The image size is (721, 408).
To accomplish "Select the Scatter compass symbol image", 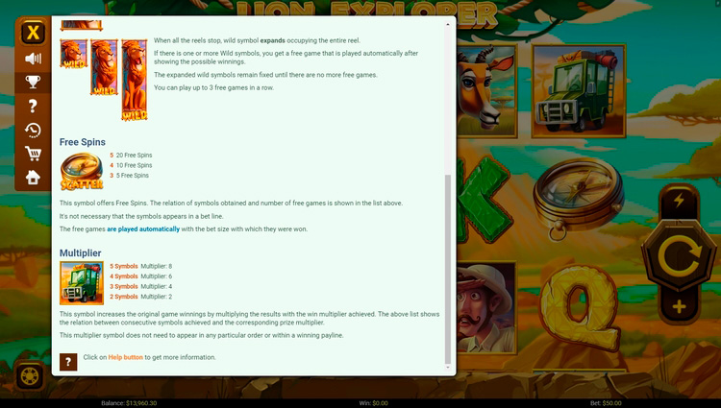I will 81,171.
